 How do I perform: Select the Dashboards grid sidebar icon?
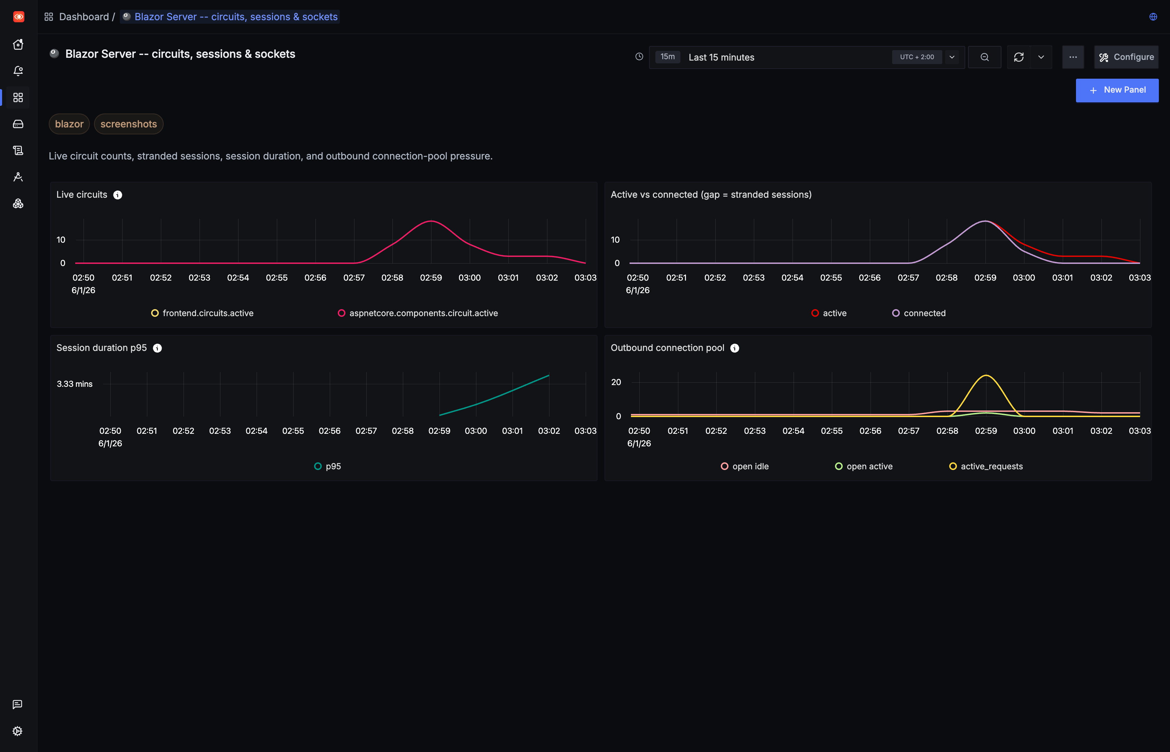(x=18, y=98)
